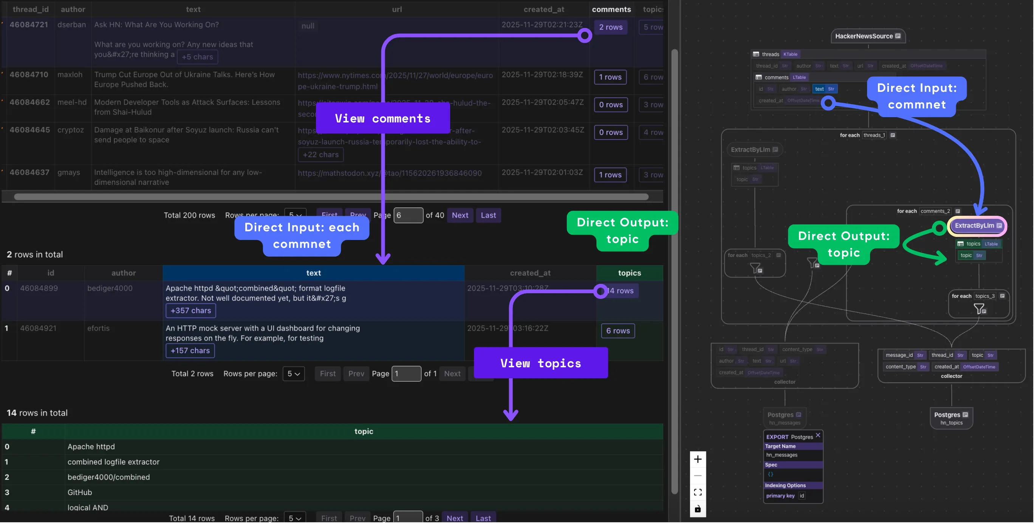Open 6 rows topics for efortis comment
Screen dimensions: 1034x523
618,331
